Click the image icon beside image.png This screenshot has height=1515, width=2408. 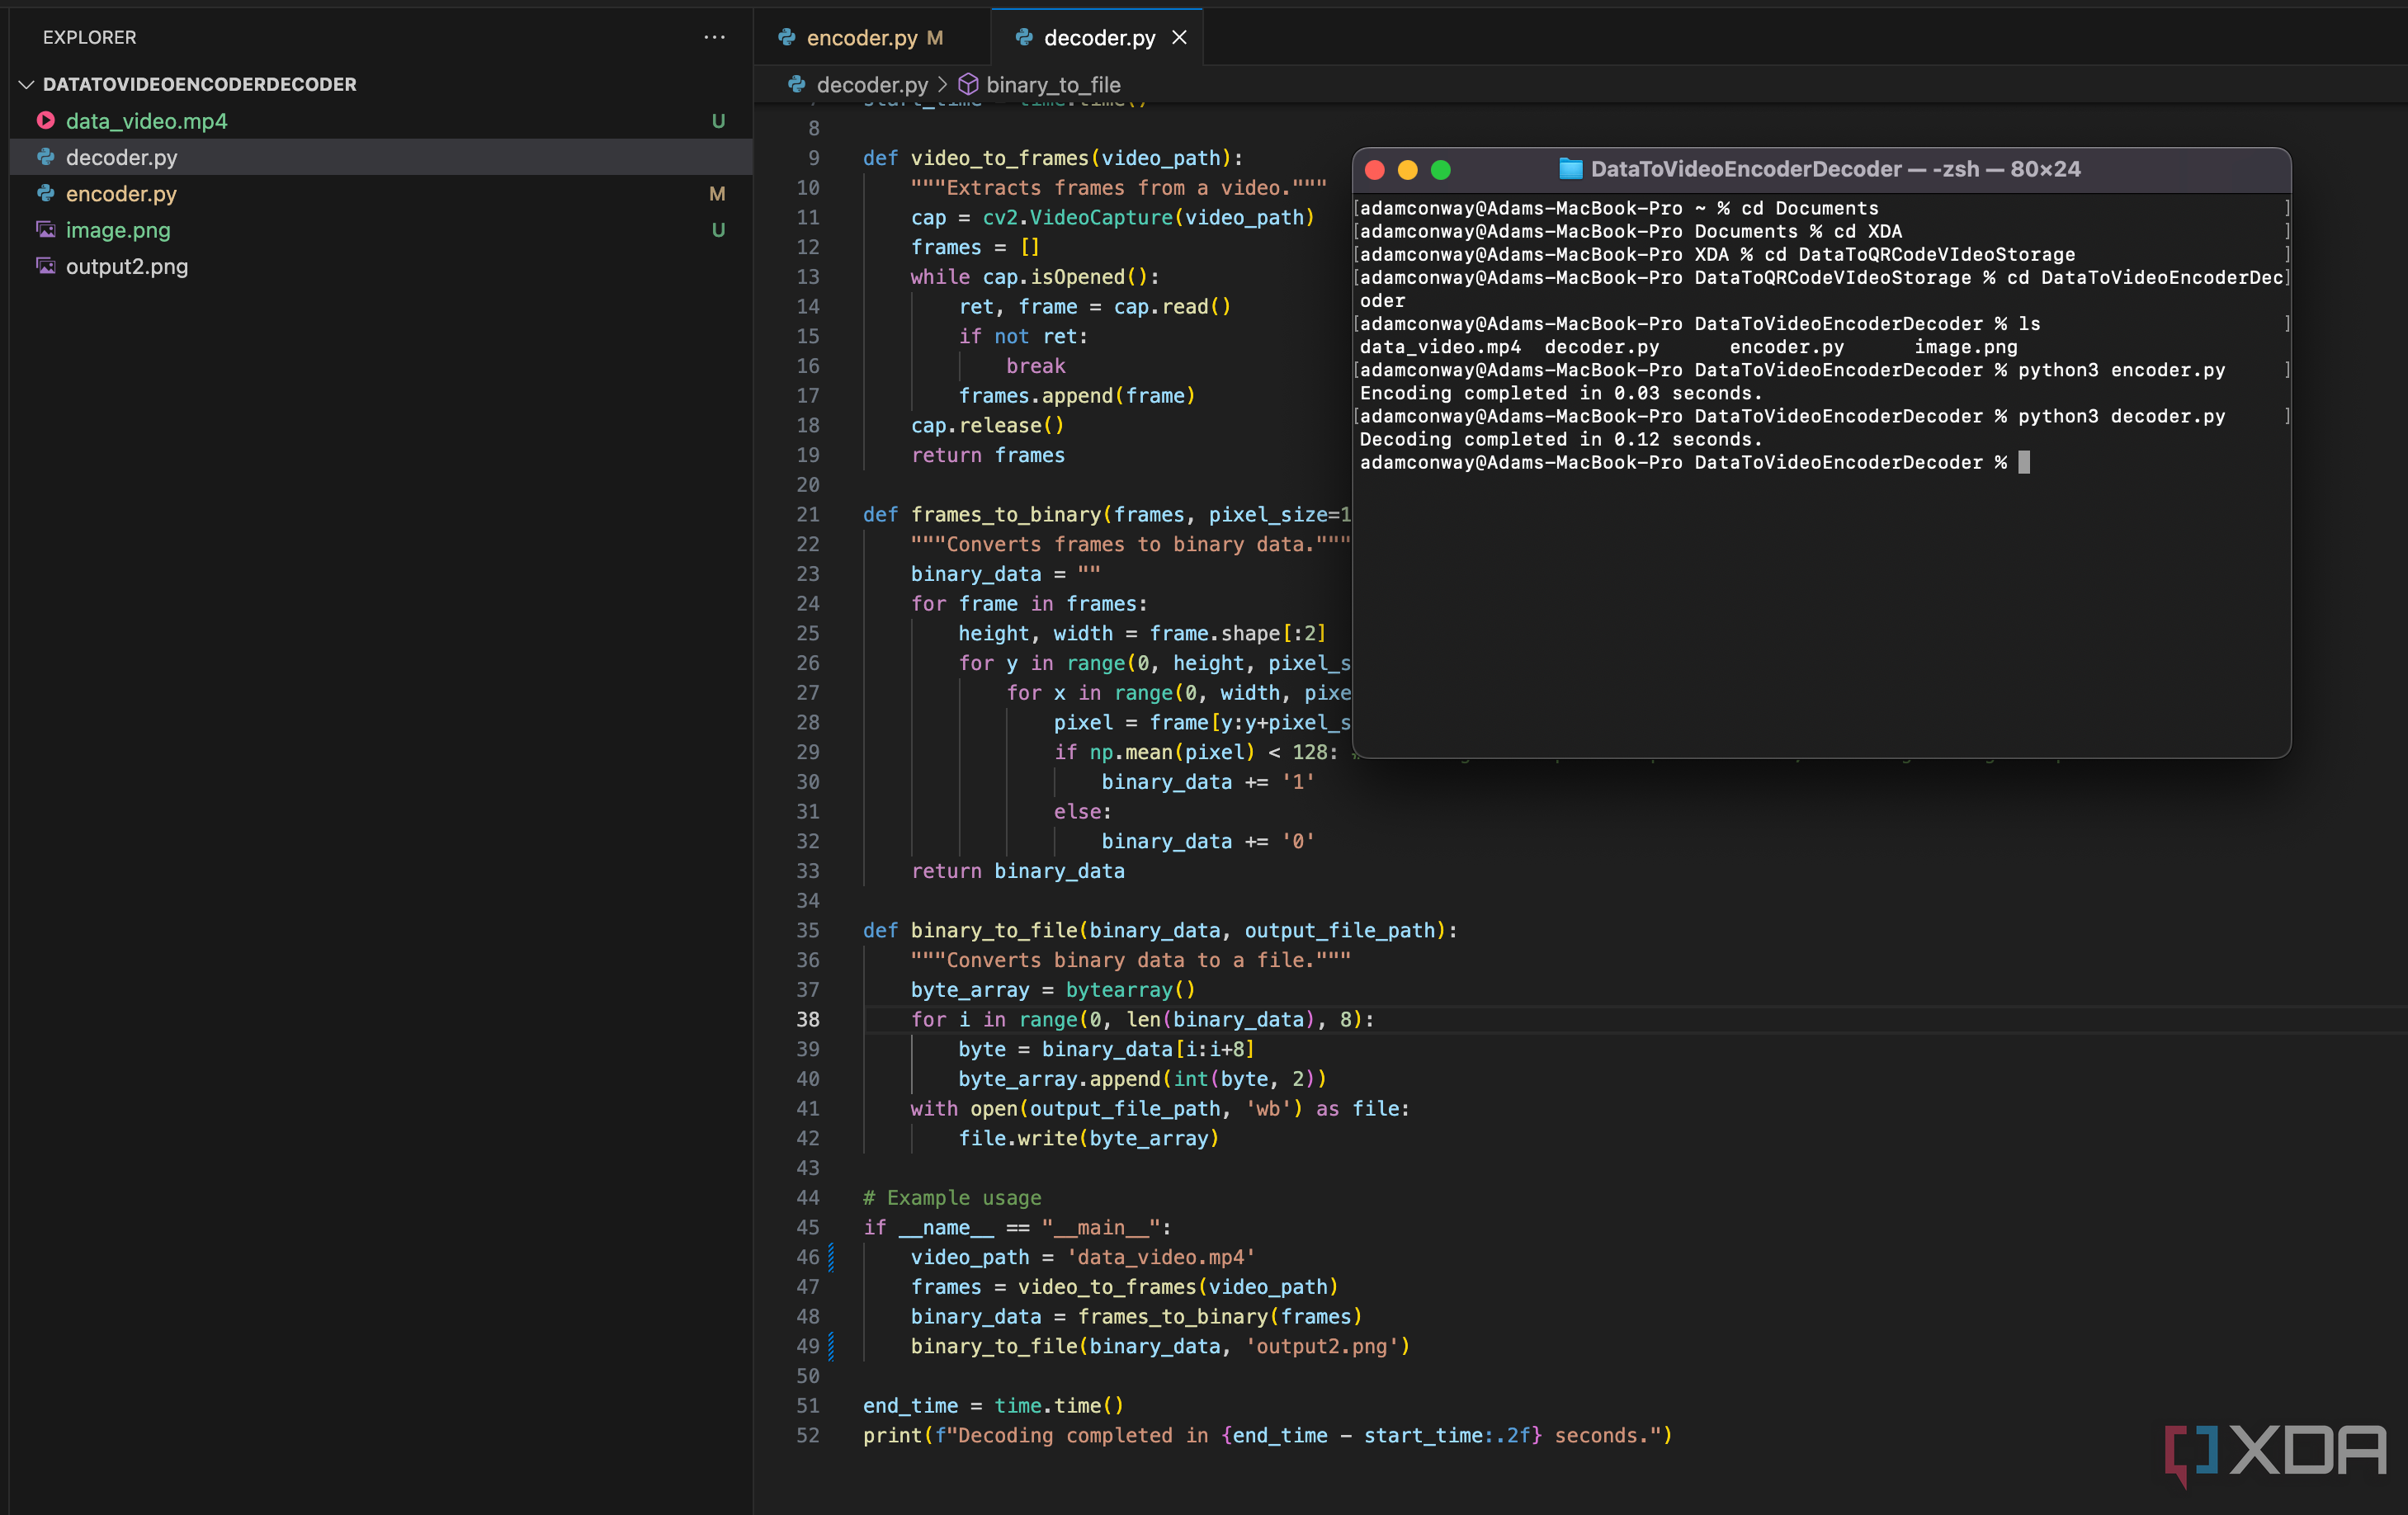pos(46,230)
